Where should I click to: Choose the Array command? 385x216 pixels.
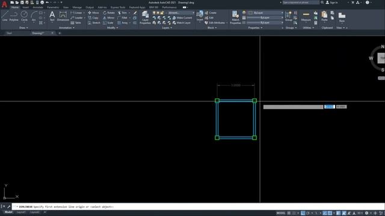[x=123, y=23]
